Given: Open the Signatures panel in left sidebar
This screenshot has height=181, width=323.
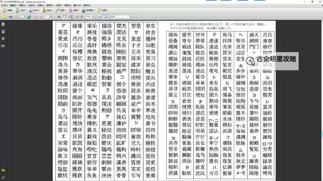Looking at the screenshot, I should [3, 46].
